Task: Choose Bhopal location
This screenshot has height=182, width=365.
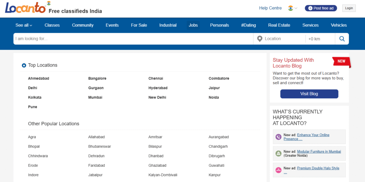Action: click(x=34, y=147)
